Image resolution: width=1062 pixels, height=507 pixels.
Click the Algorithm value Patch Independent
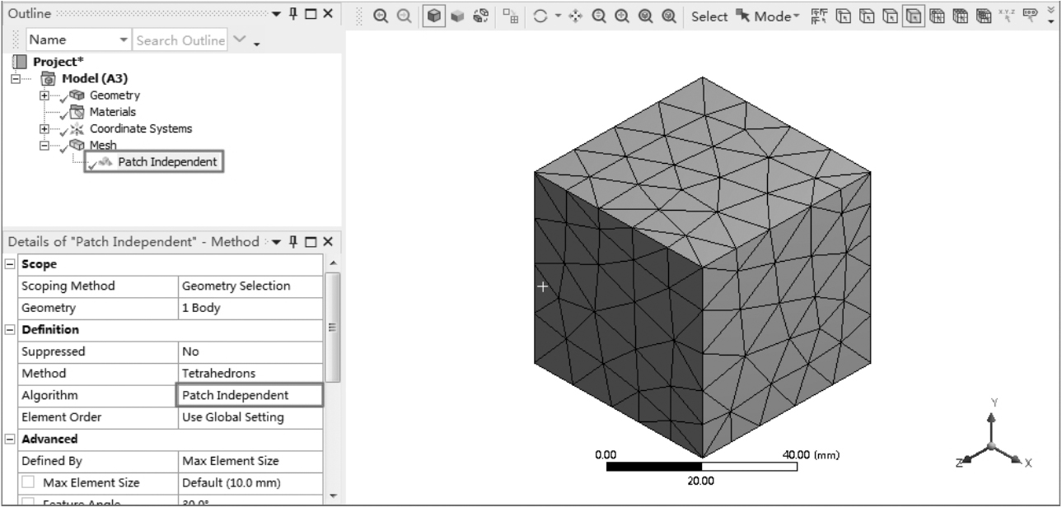250,395
